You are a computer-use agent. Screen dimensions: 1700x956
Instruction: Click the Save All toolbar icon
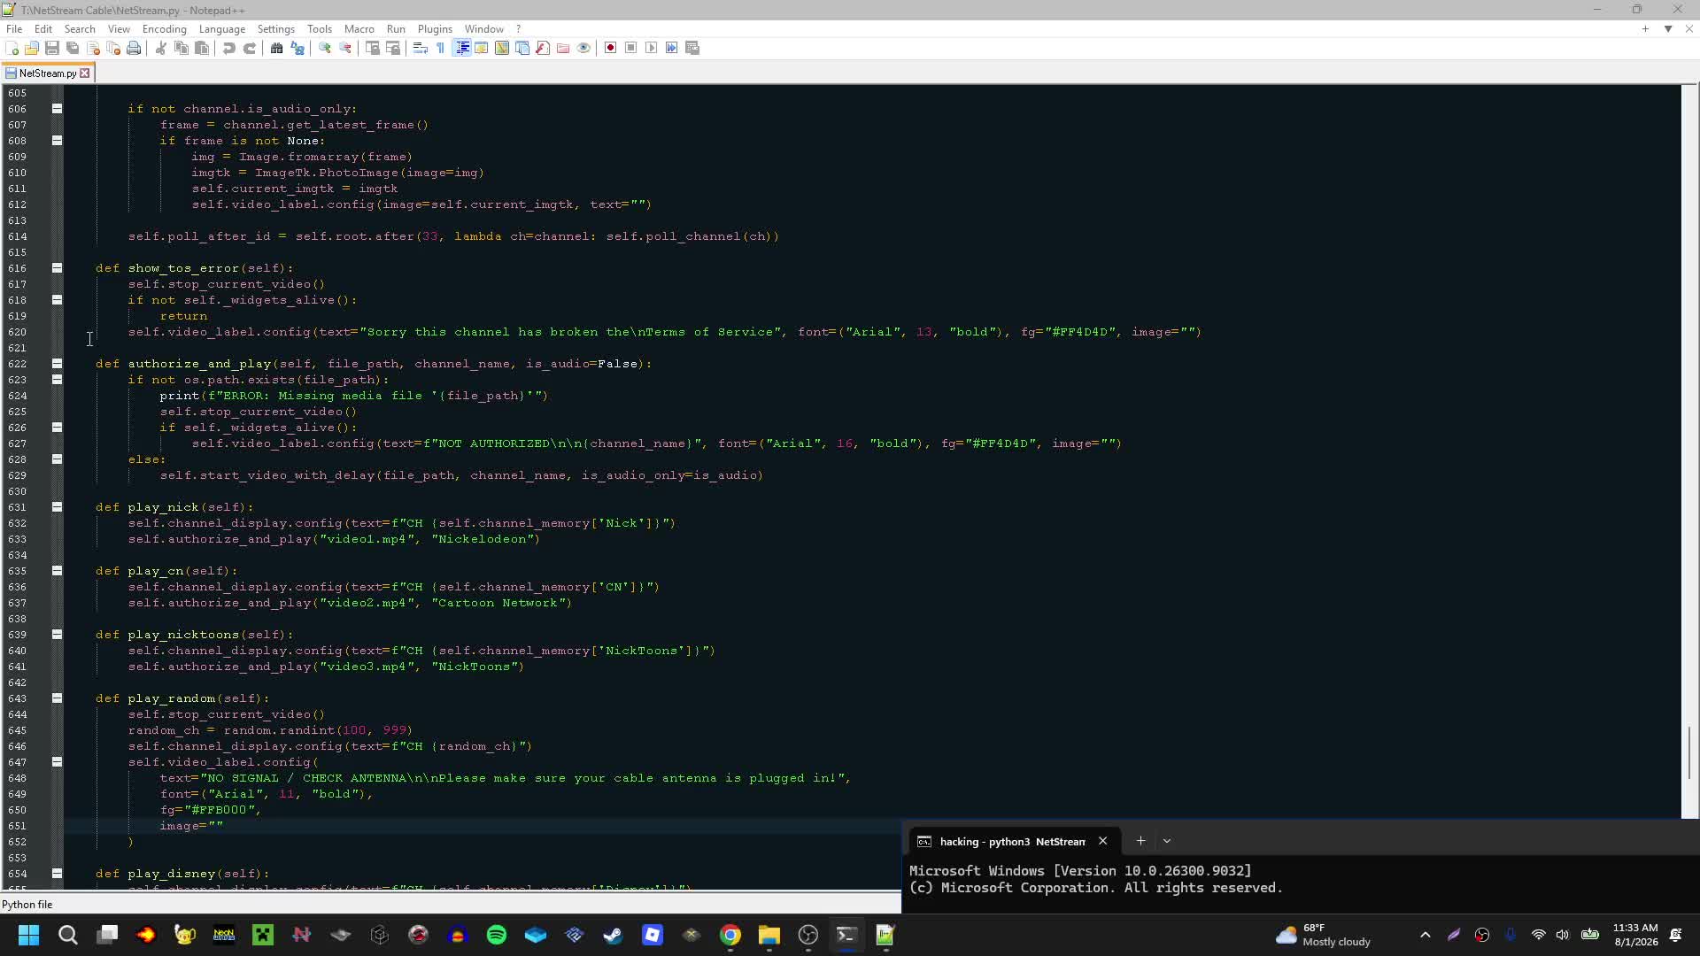click(x=73, y=48)
